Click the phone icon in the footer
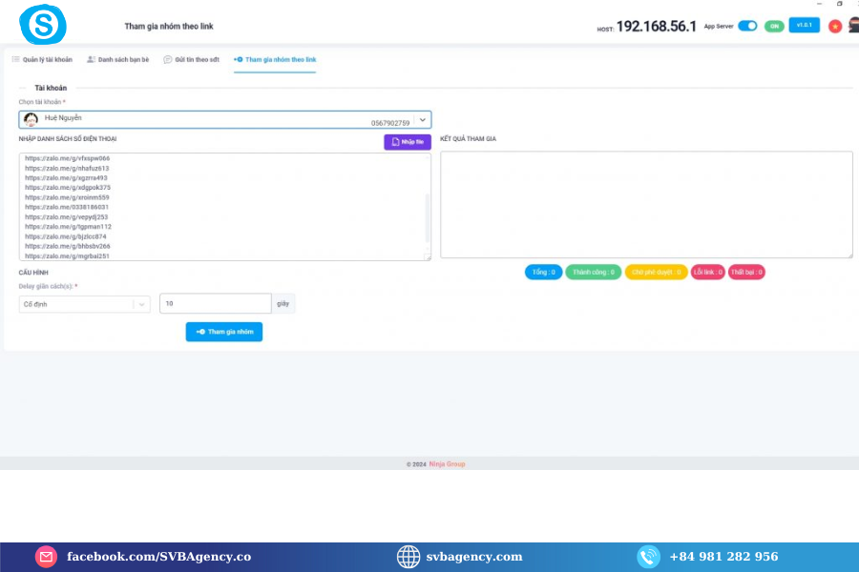 (649, 557)
